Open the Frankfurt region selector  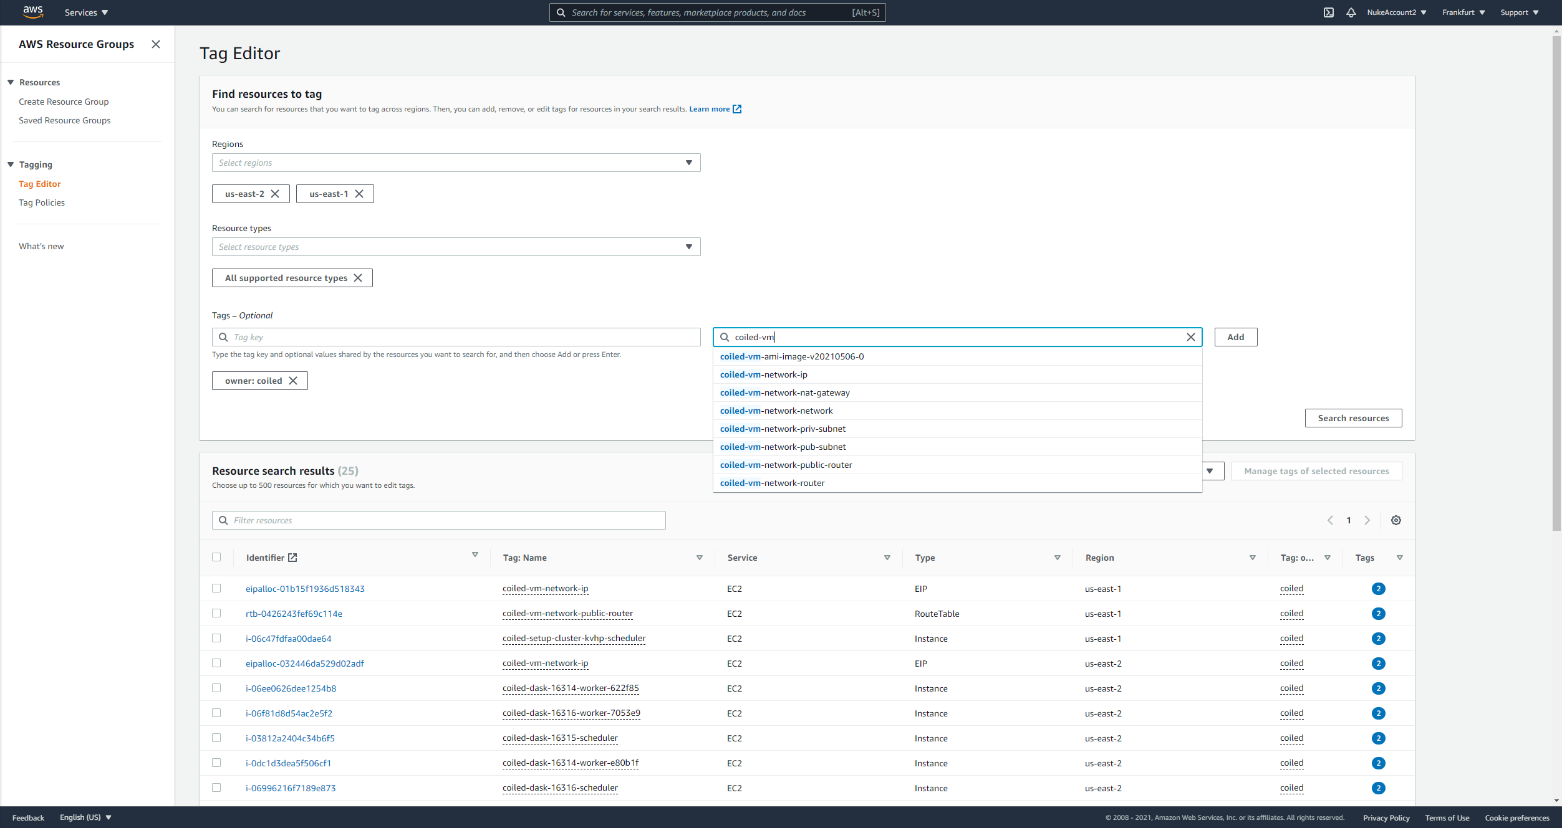1463,12
